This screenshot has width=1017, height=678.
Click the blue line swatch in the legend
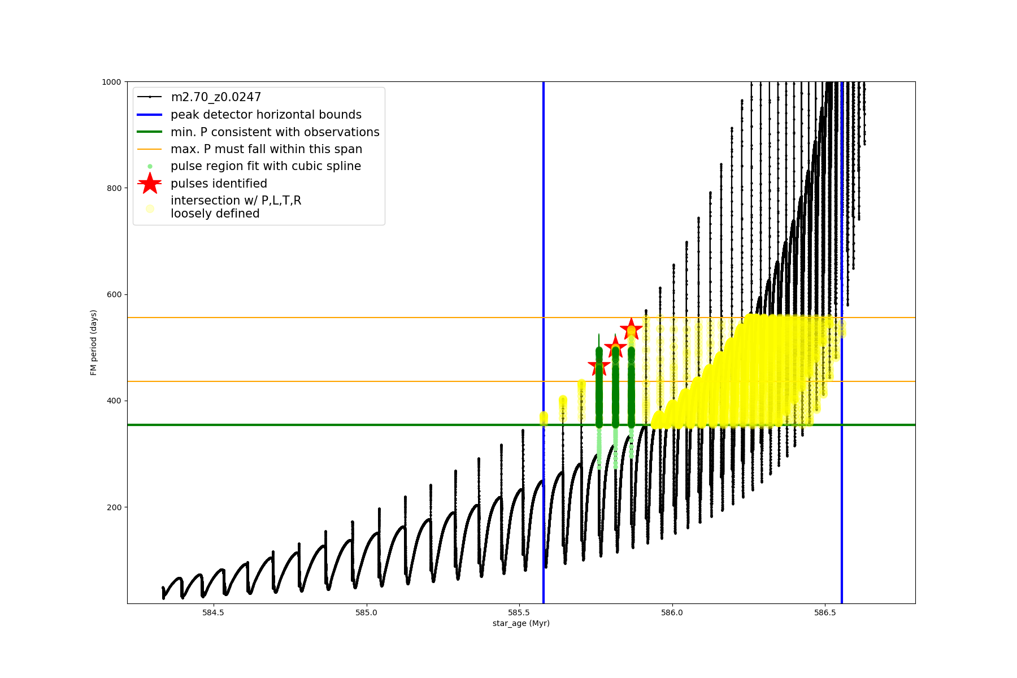[150, 115]
